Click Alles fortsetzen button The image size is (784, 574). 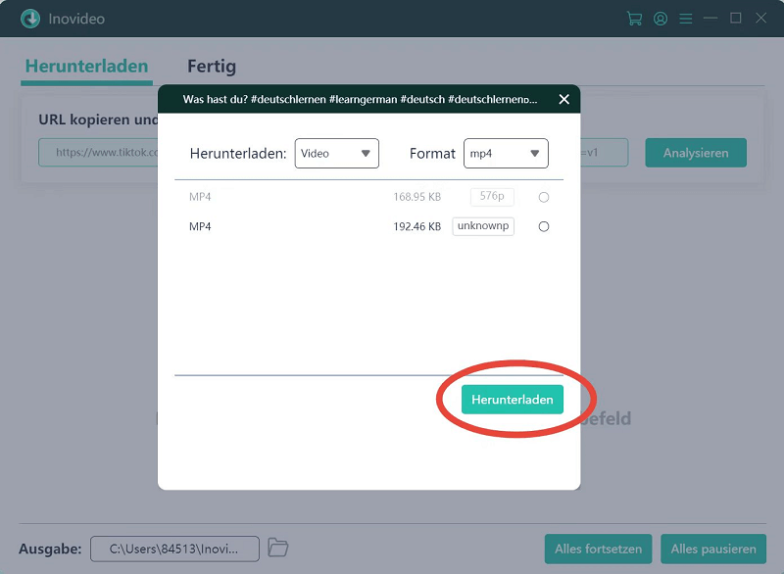(x=598, y=549)
